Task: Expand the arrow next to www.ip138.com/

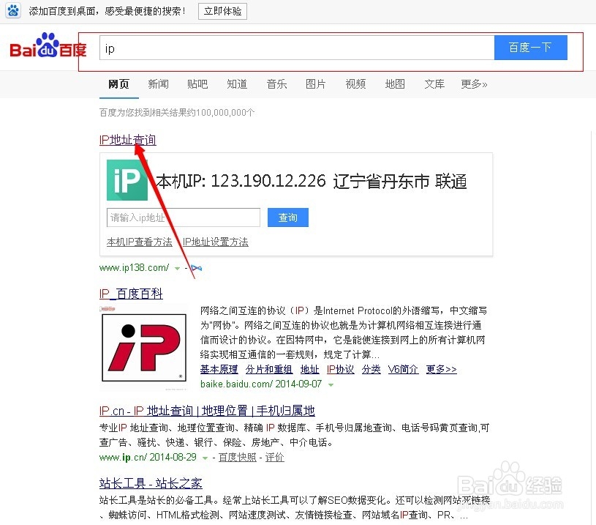Action: click(177, 269)
